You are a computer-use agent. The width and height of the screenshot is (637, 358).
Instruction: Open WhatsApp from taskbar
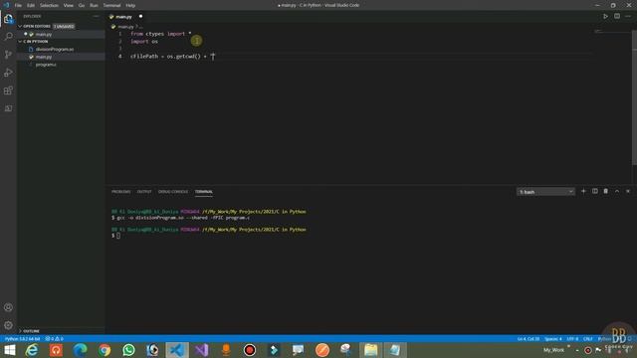point(128,350)
